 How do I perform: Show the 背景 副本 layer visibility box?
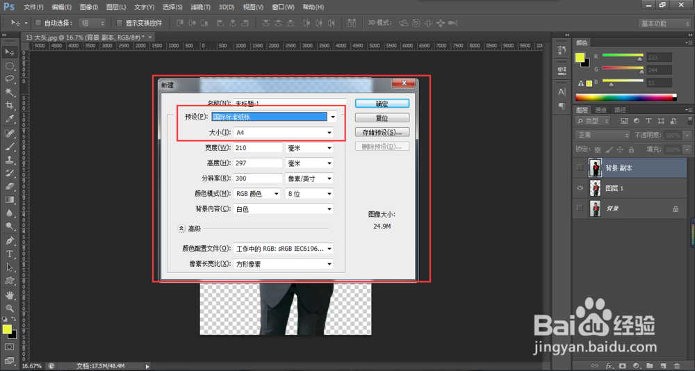(x=580, y=167)
